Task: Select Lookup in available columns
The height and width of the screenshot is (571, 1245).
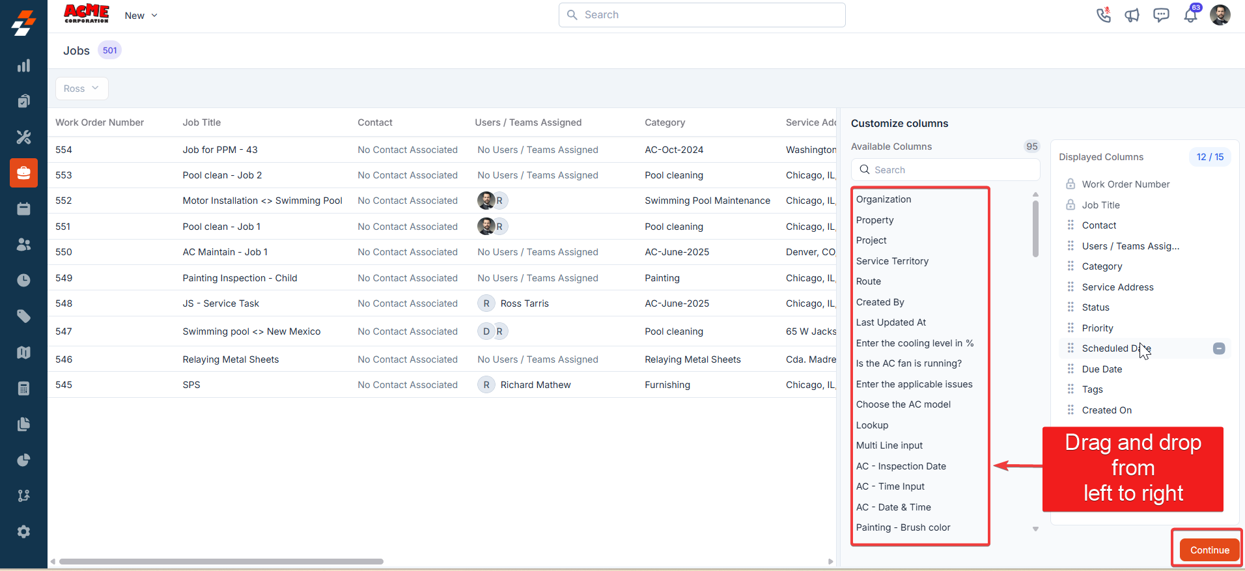Action: 872,425
